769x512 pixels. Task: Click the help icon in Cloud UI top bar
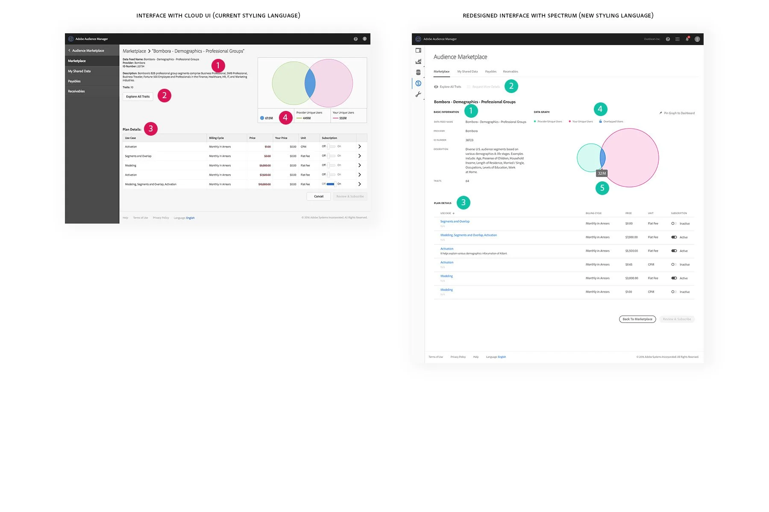click(x=355, y=39)
